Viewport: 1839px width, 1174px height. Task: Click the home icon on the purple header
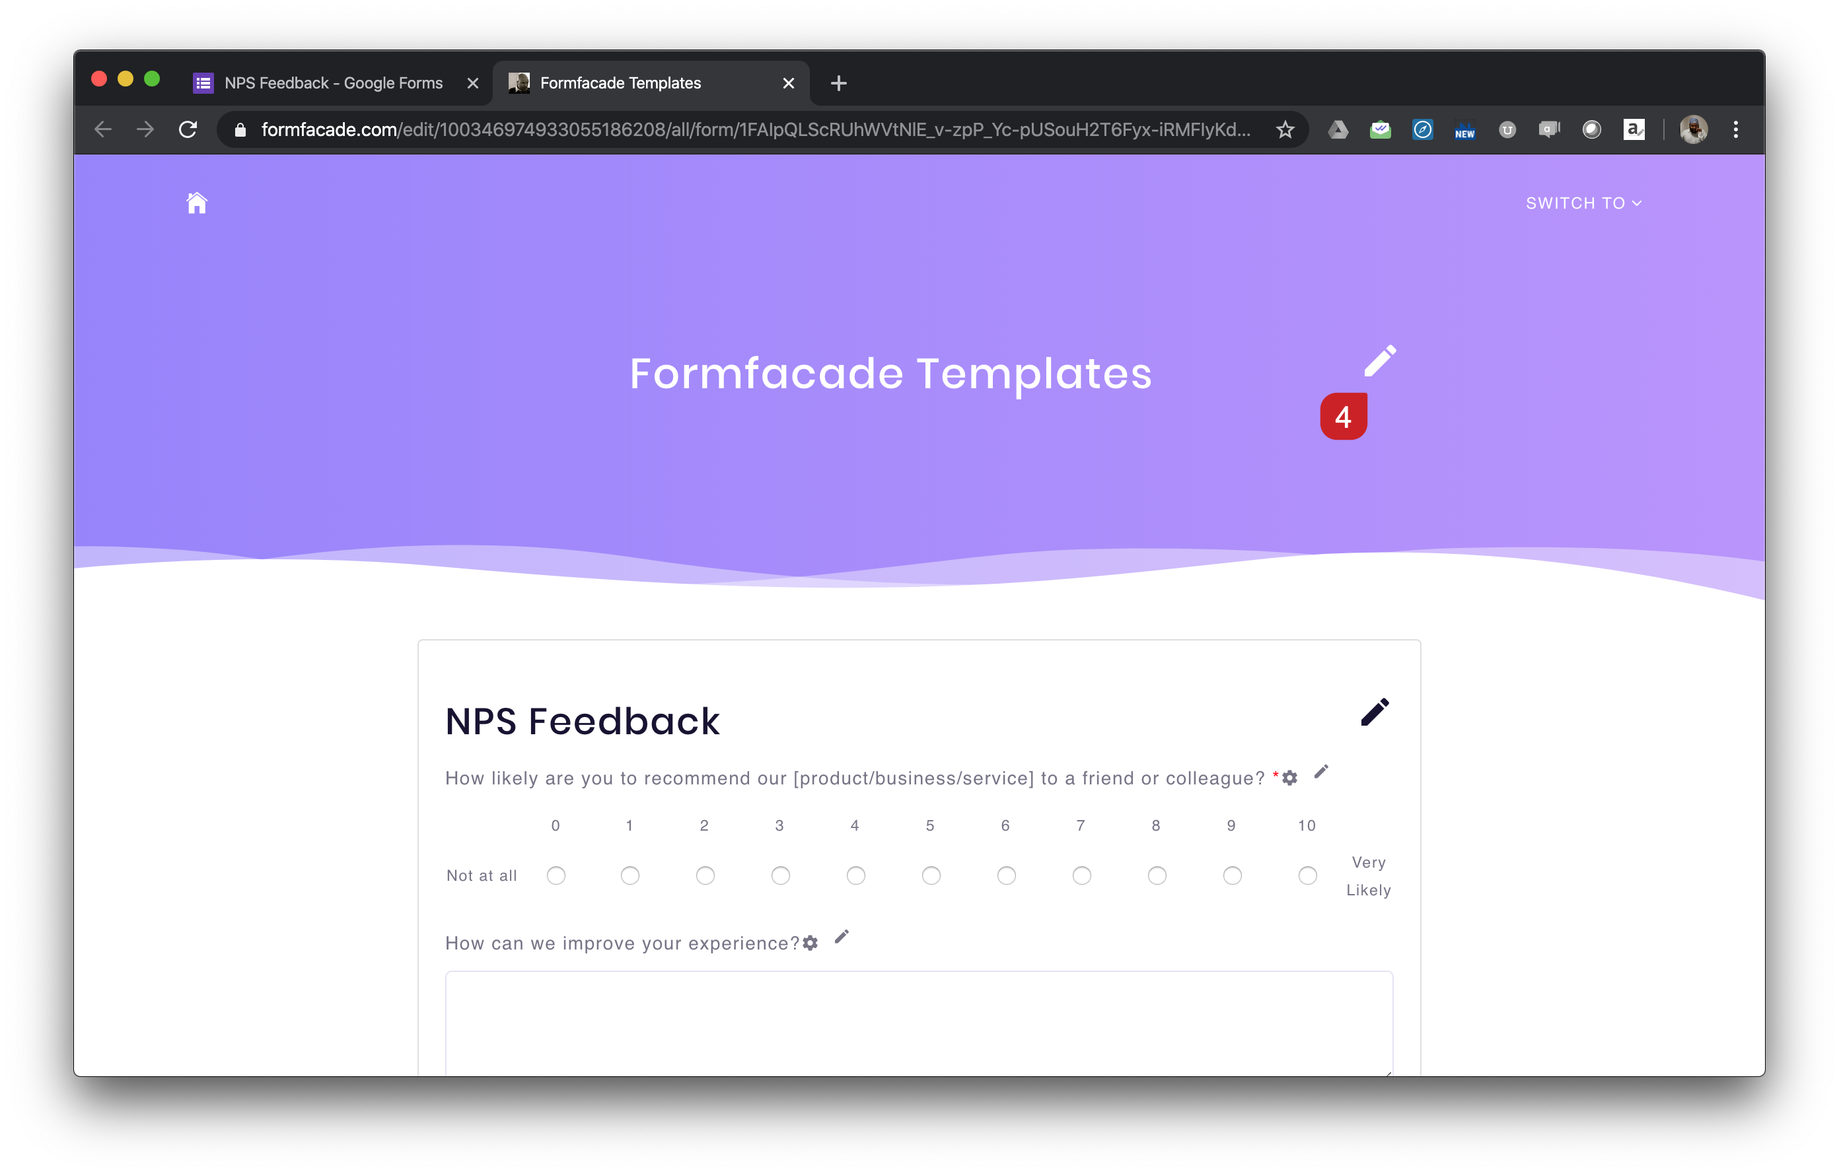[x=196, y=202]
